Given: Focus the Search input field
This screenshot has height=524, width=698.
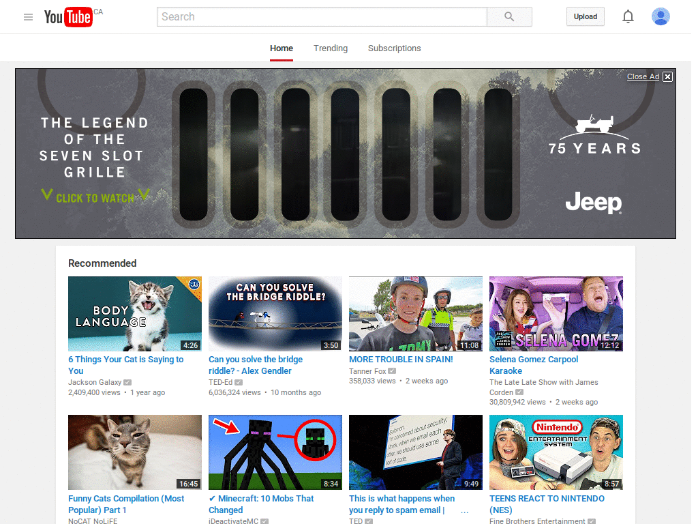Looking at the screenshot, I should click(x=322, y=17).
